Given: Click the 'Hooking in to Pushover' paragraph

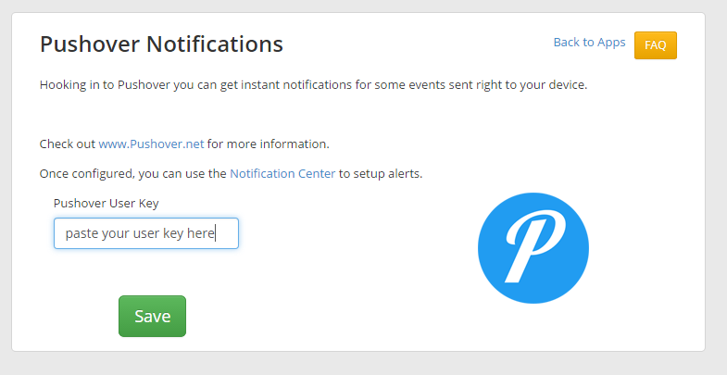Looking at the screenshot, I should tap(313, 85).
